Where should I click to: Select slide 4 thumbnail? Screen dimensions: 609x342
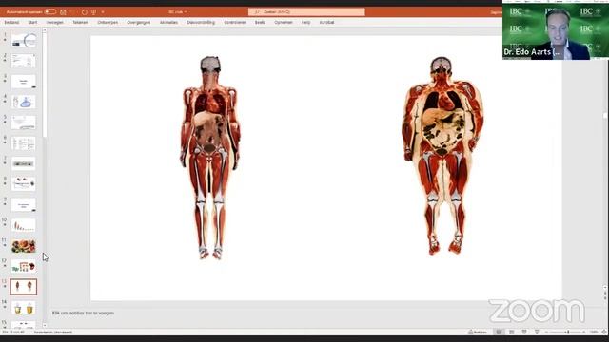pyautogui.click(x=24, y=102)
